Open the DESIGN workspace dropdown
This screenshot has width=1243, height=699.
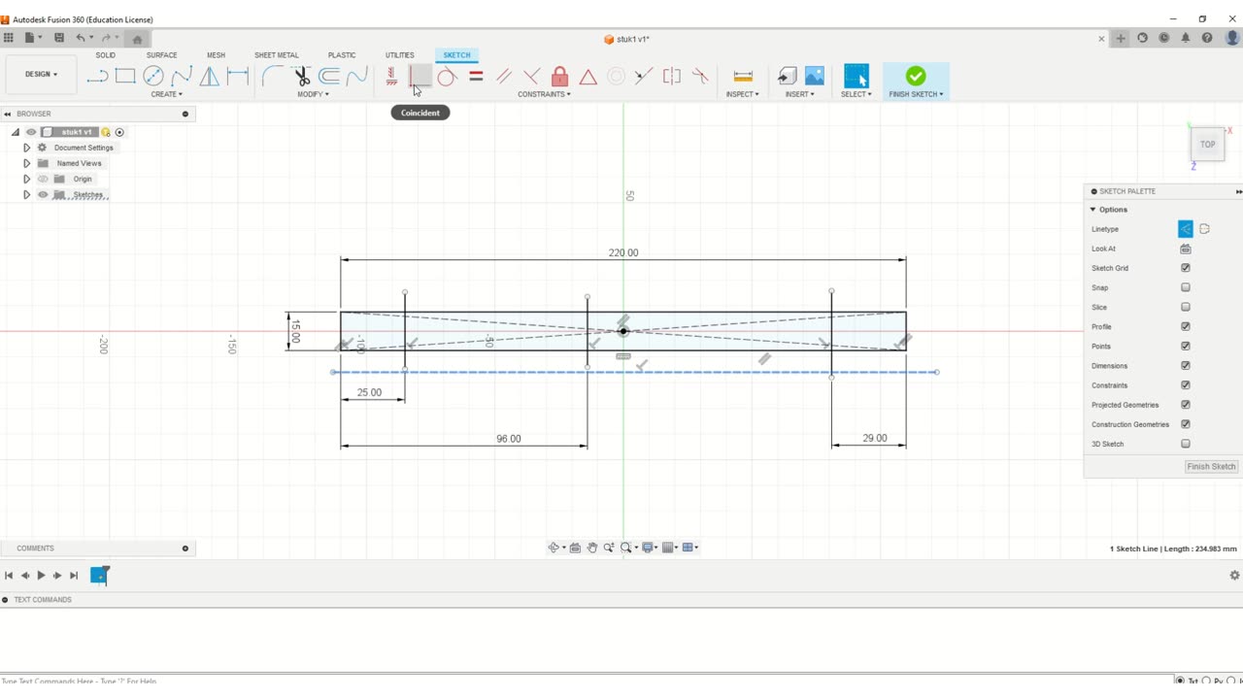[x=41, y=74]
